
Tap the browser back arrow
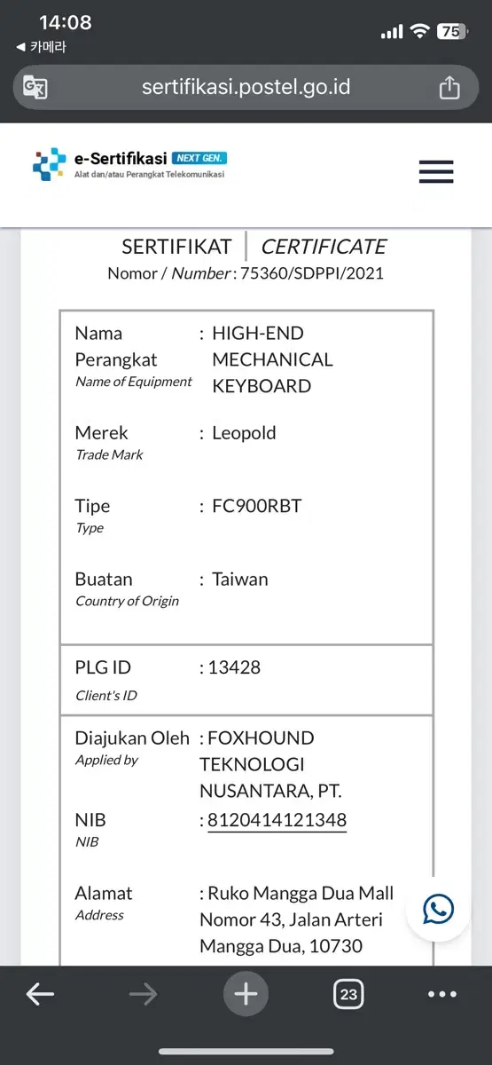point(40,995)
